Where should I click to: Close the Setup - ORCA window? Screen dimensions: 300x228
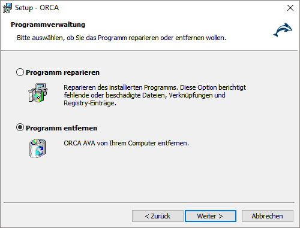[x=290, y=8]
